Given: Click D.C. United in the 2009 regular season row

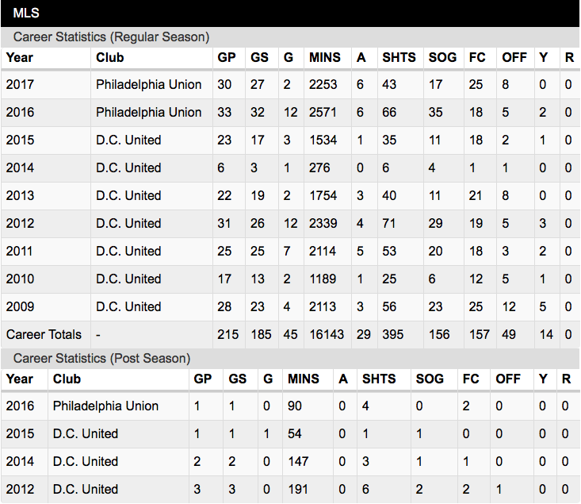Looking at the screenshot, I should [x=128, y=307].
